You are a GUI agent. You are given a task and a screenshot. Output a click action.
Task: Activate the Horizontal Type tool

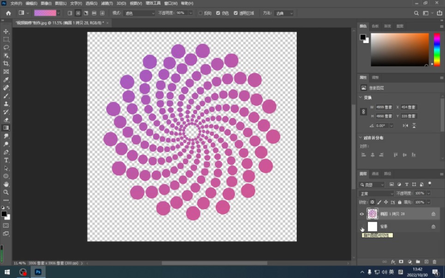pos(6,160)
